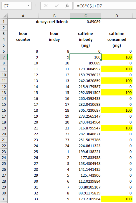Select cell with value 292.3591502
Viewport: 136px width, 203px height.
point(86,92)
